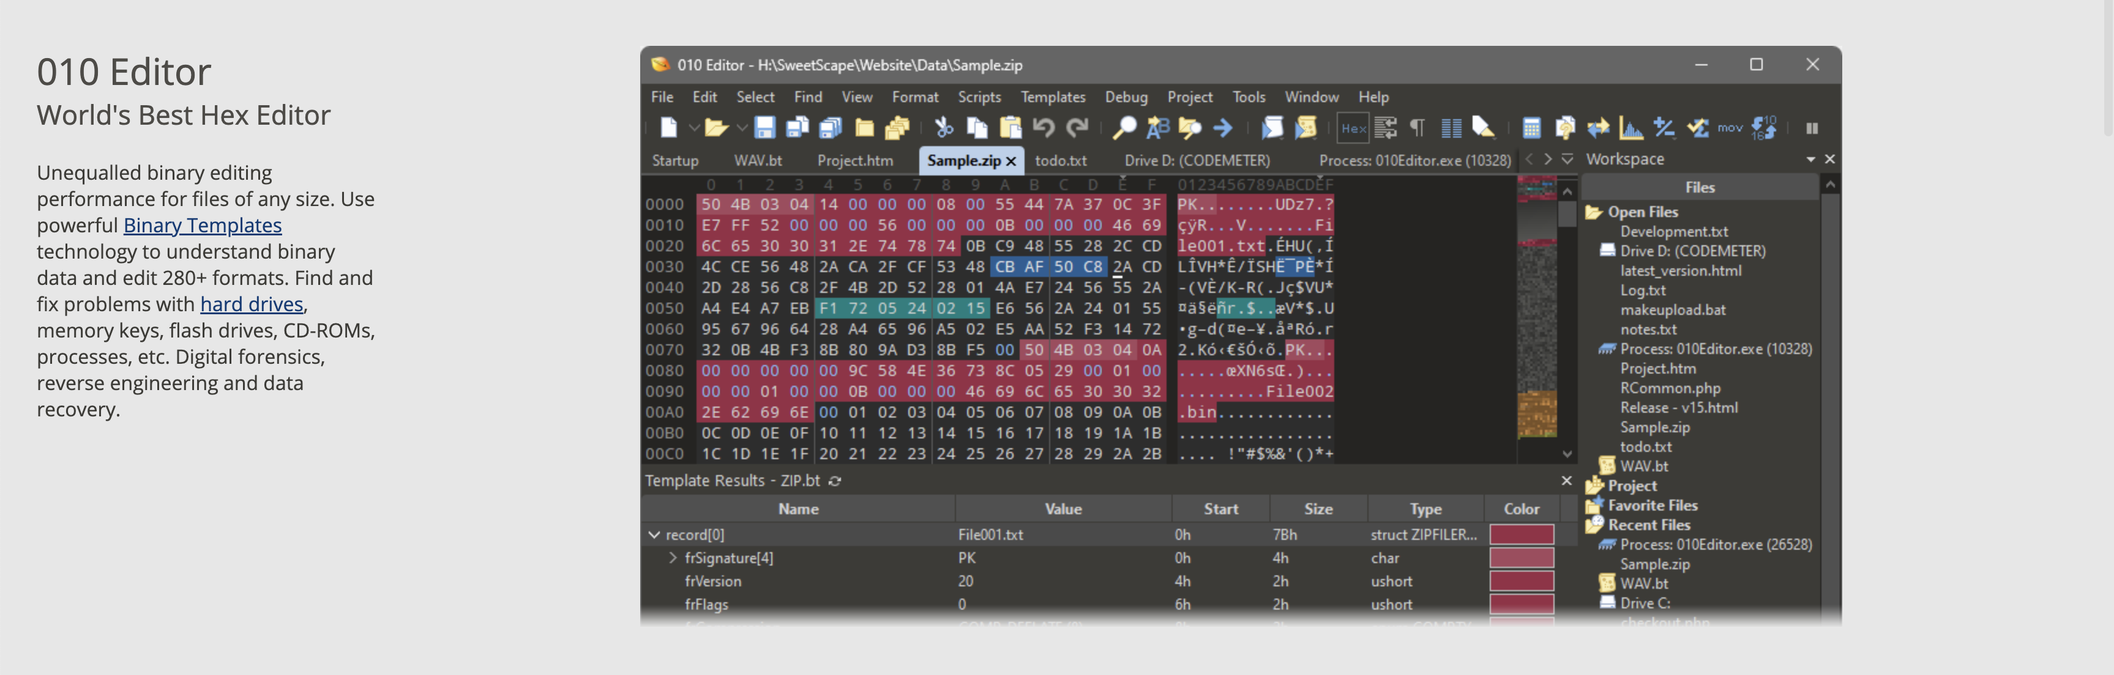Screen dimensions: 2114x675
Task: Click the Compare files icon
Action: pyautogui.click(x=1564, y=128)
